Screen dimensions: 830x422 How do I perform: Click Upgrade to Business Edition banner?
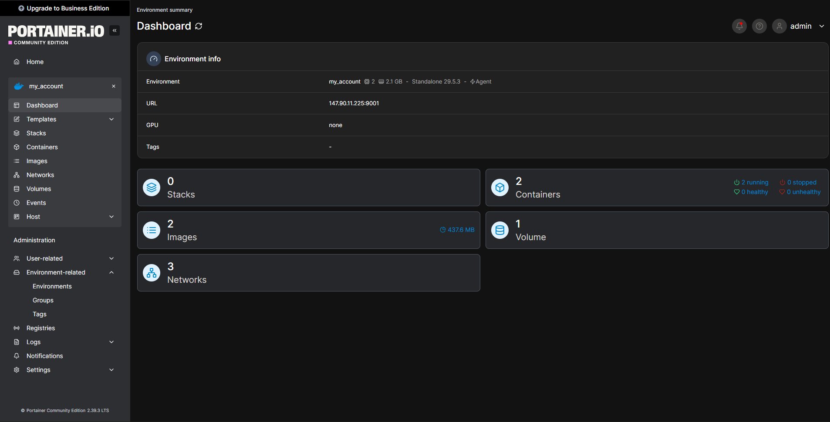[65, 8]
